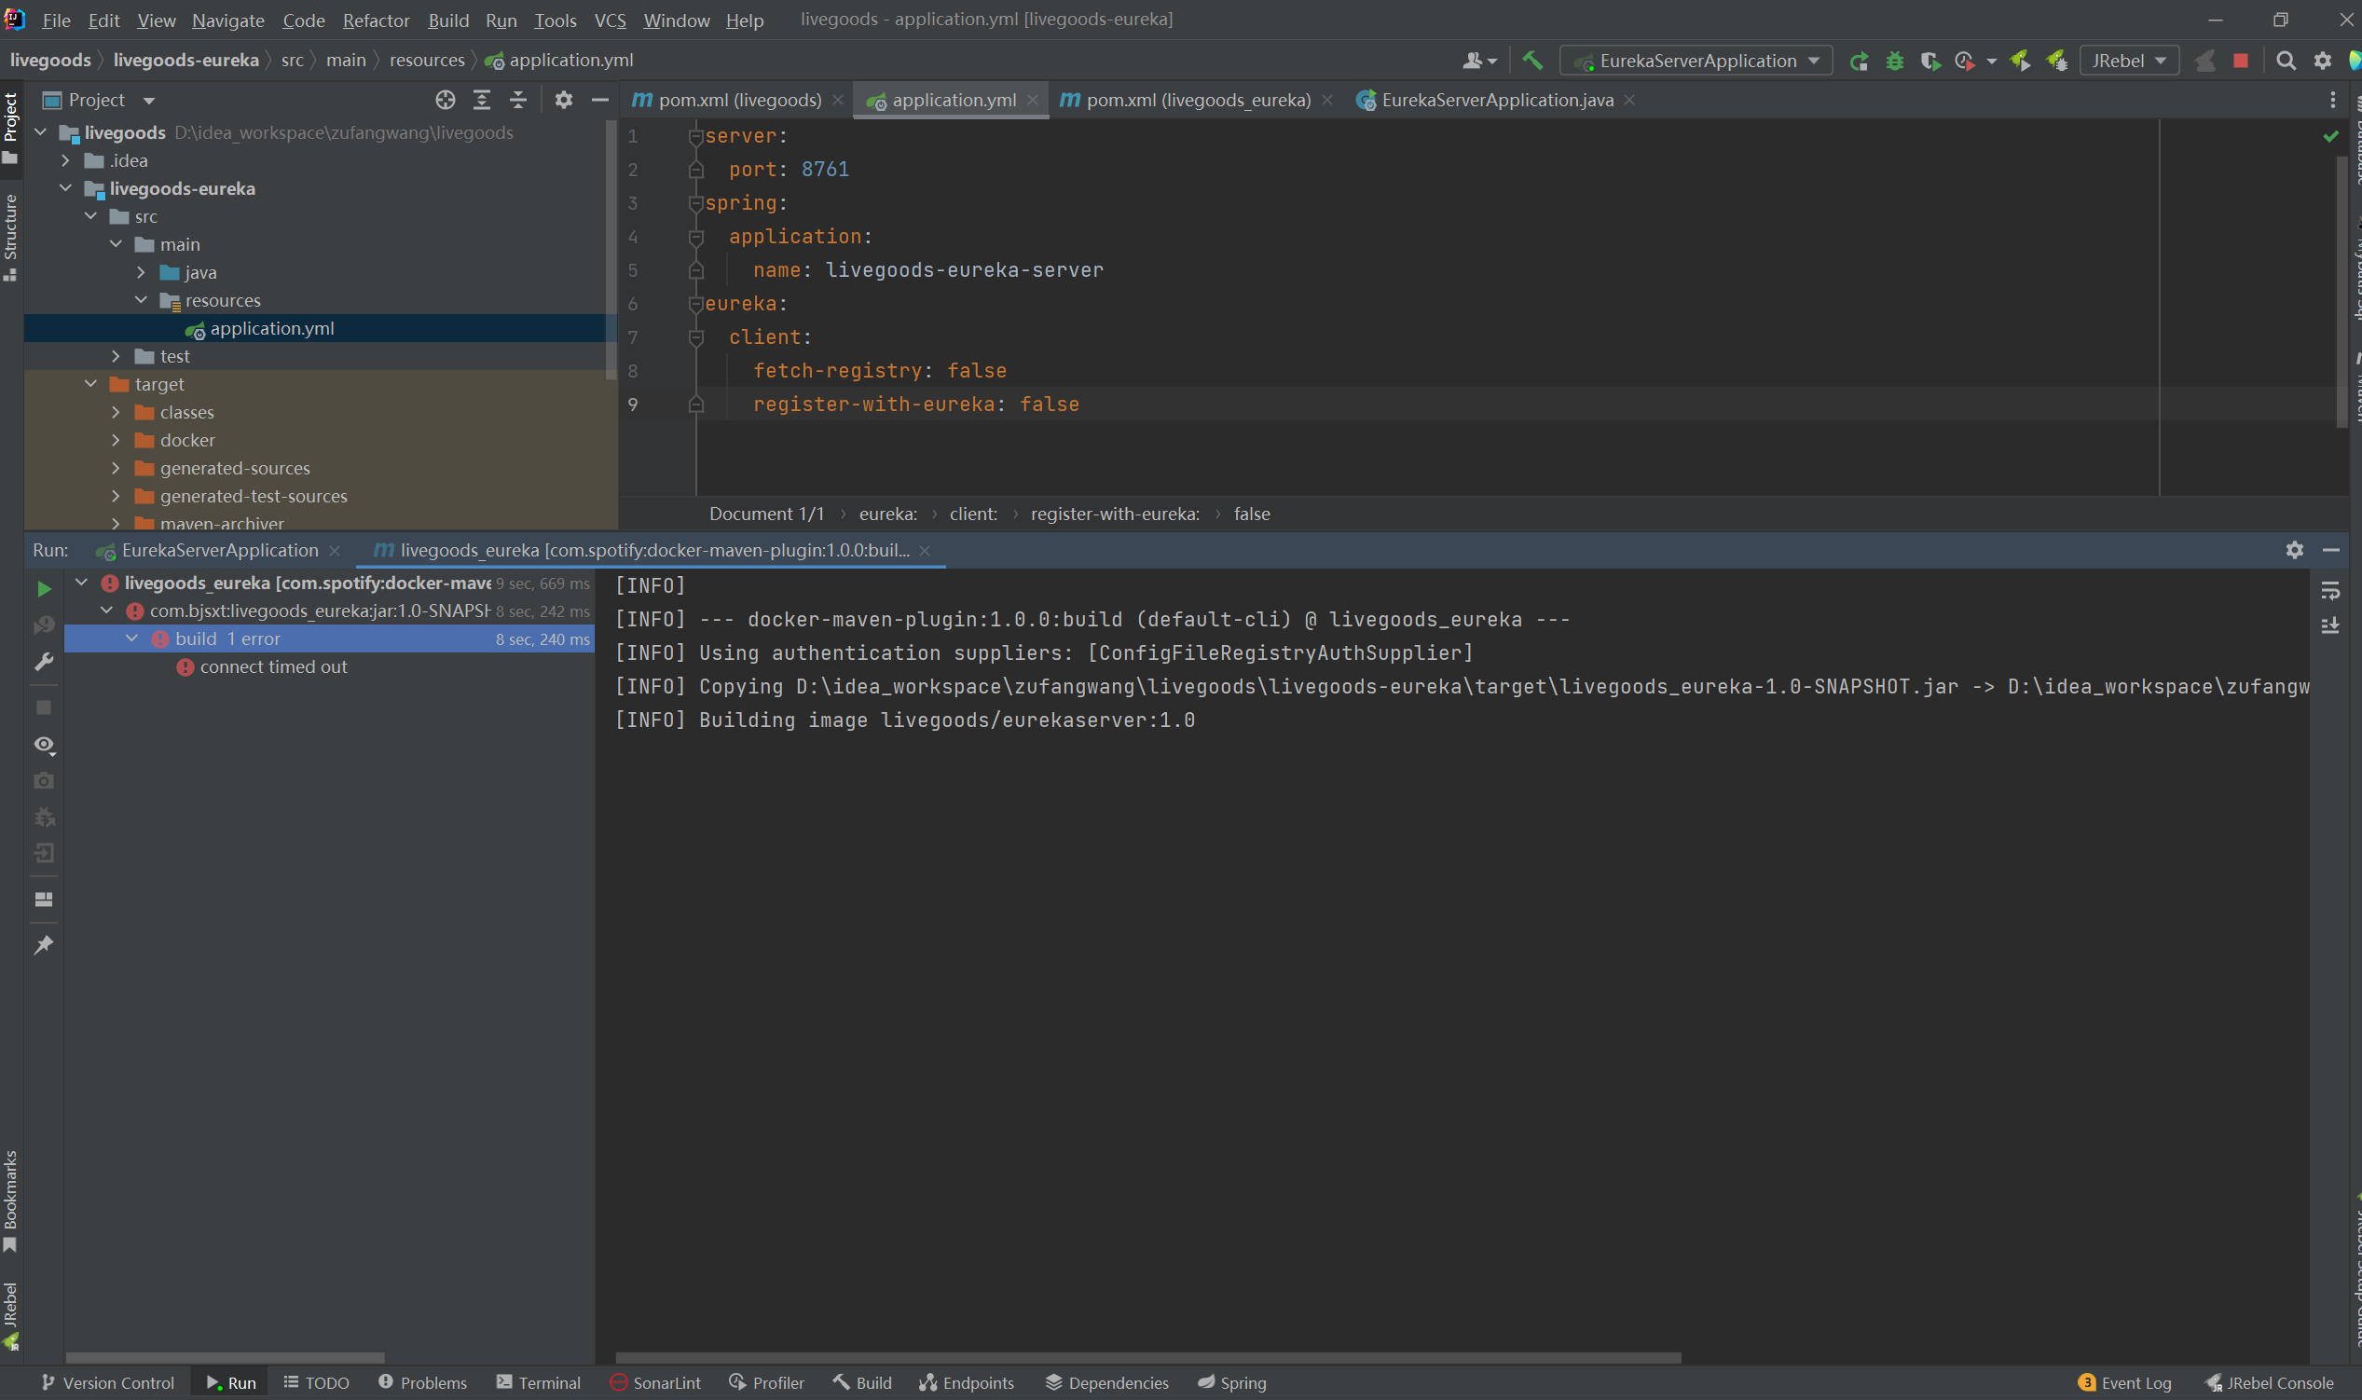Close the application.yml editor tab
Screen dimensions: 2362x1400
click(1033, 100)
